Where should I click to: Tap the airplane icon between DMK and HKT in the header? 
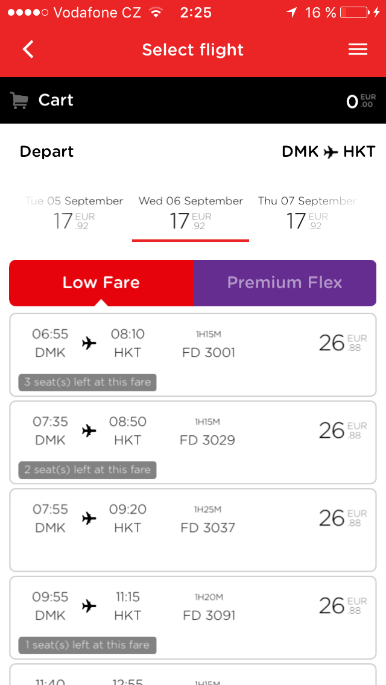331,153
